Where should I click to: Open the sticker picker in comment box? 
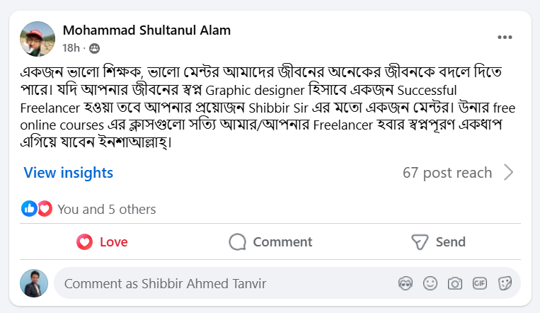point(505,283)
